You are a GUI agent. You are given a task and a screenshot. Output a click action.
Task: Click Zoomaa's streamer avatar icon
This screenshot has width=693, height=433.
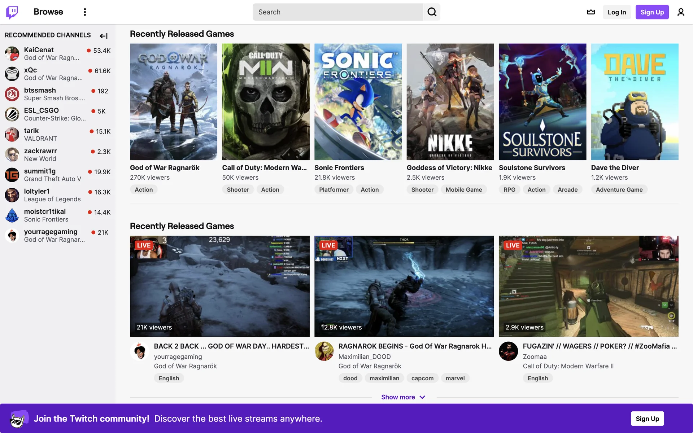point(508,351)
